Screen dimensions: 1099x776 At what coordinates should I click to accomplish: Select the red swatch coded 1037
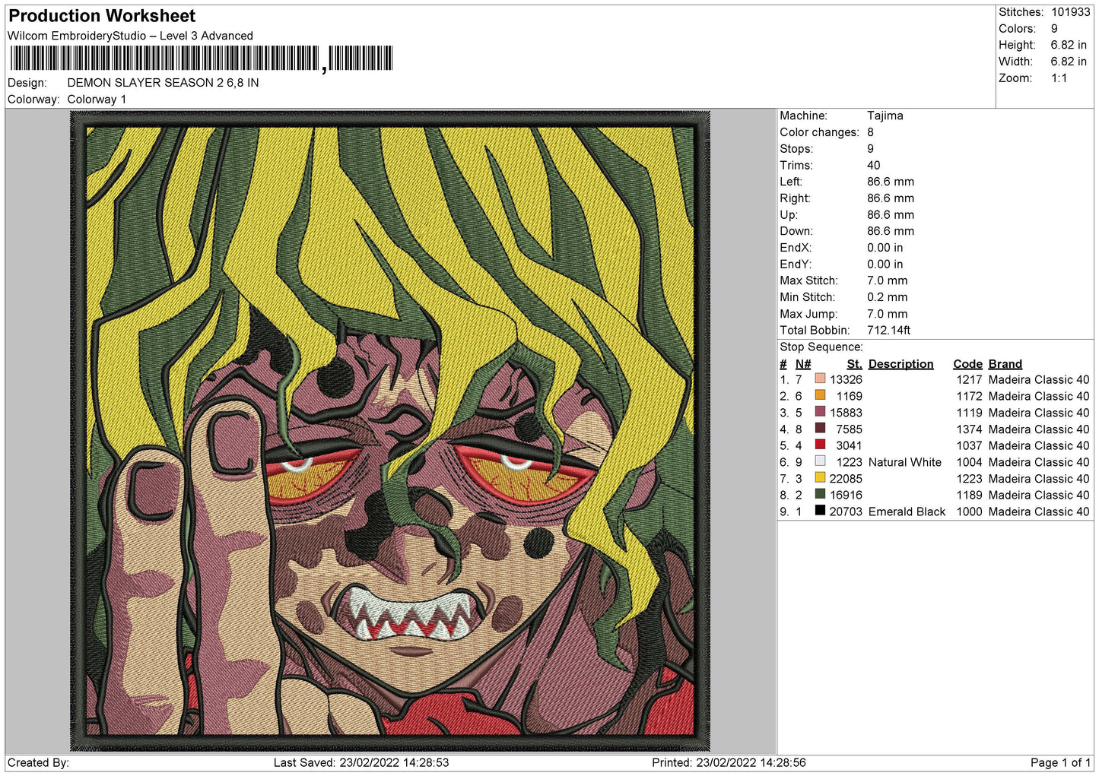click(x=820, y=445)
